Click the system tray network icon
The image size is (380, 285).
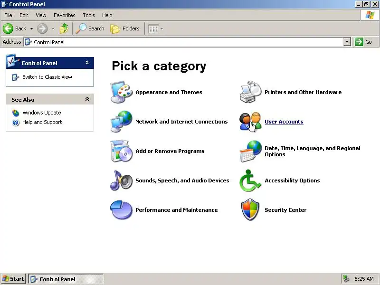pos(346,279)
